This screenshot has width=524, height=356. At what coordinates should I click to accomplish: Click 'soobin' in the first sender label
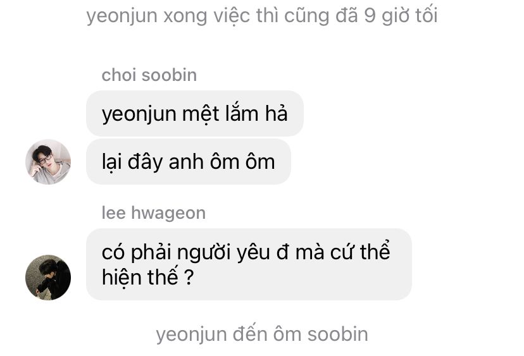tap(169, 75)
